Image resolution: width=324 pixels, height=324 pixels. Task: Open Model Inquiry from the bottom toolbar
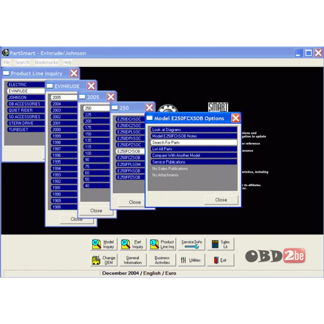(104, 244)
